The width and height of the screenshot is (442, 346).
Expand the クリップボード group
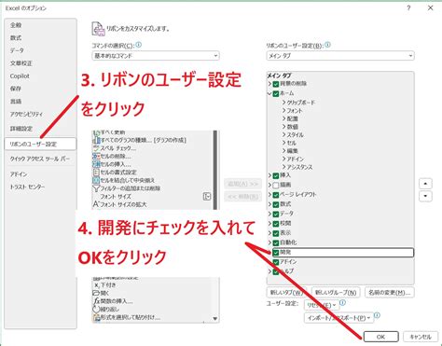click(x=283, y=103)
